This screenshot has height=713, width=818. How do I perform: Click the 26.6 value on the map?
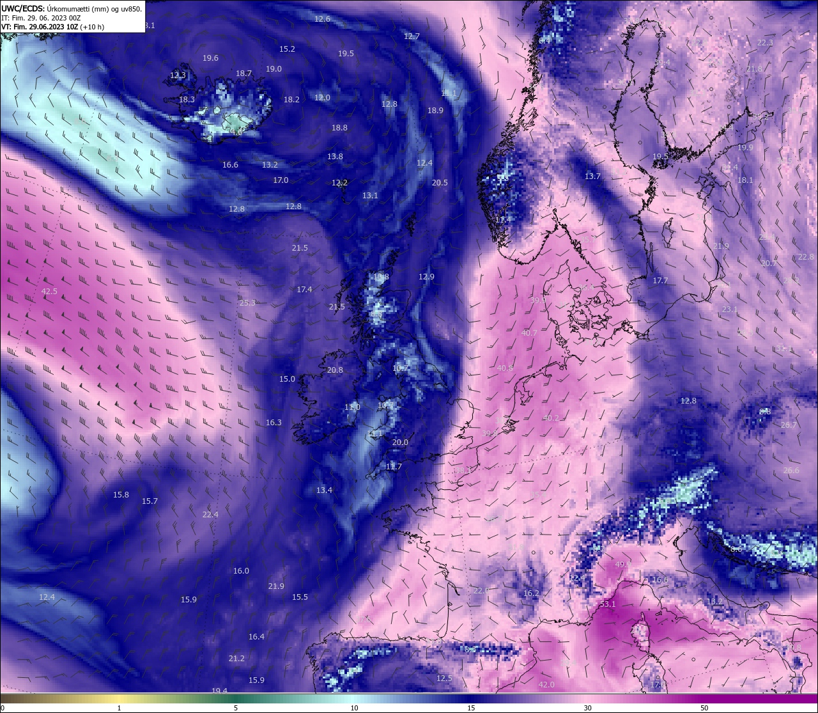point(791,471)
